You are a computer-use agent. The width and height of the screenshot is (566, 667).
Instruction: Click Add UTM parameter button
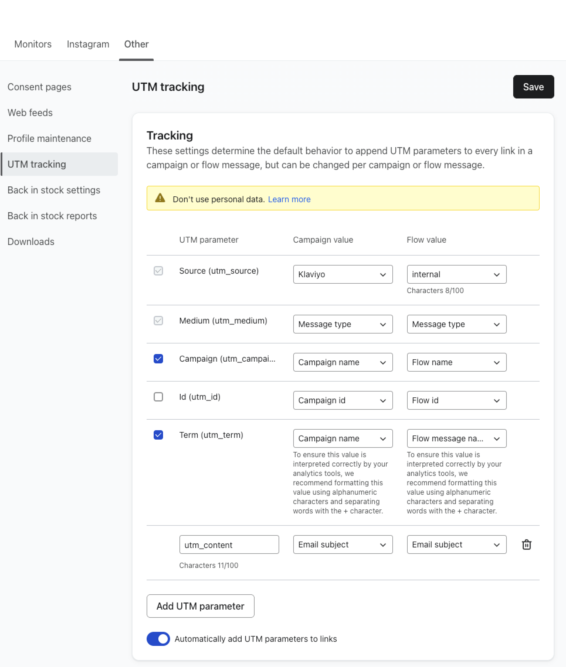point(200,606)
